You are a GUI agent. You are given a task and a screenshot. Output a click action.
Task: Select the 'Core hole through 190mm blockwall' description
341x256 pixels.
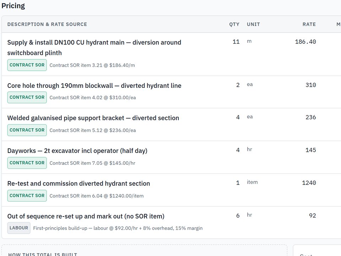tap(94, 86)
